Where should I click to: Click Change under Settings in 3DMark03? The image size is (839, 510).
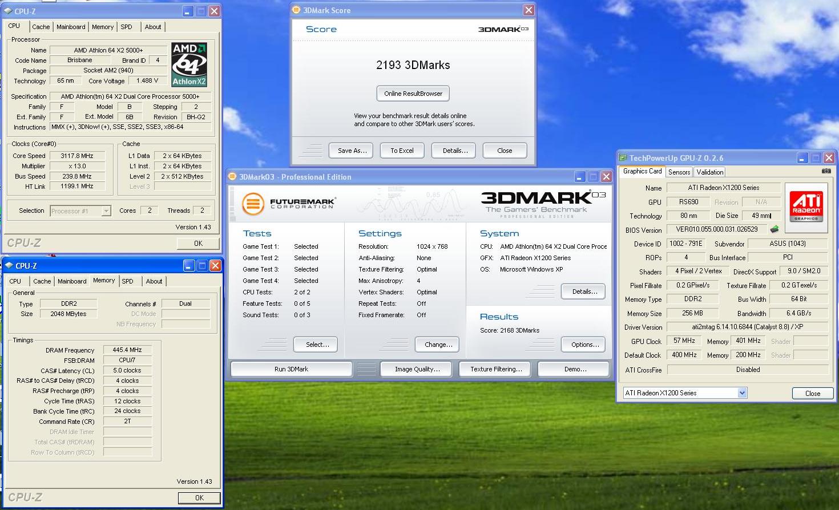438,345
